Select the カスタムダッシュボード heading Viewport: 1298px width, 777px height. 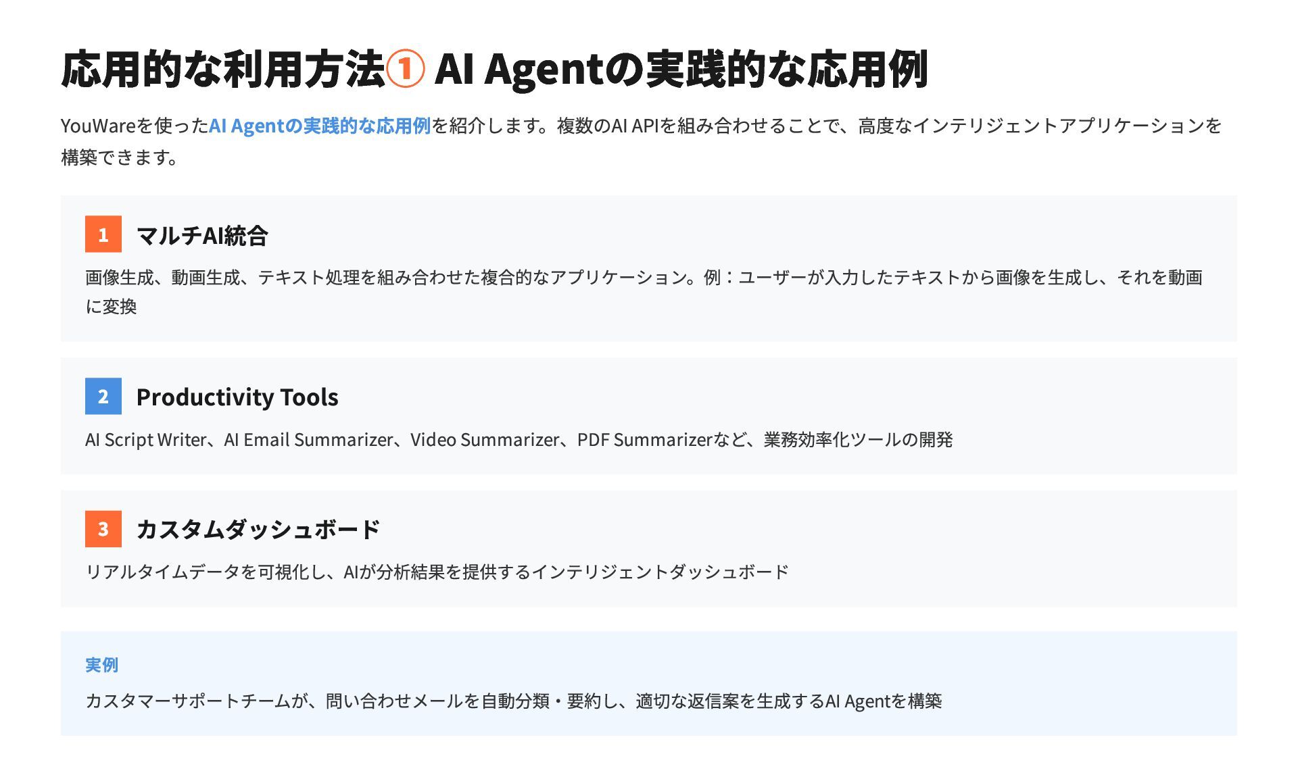pyautogui.click(x=258, y=529)
